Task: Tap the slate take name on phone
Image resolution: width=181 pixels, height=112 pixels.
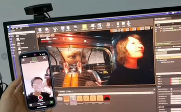Action: pos(41,103)
